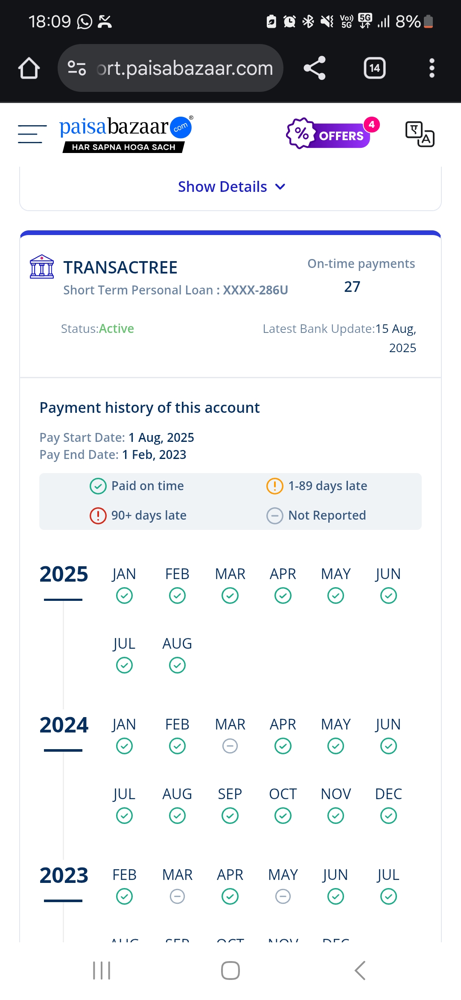The image size is (461, 1000).
Task: Tap the TRANSACTREE bank building icon
Action: point(42,267)
